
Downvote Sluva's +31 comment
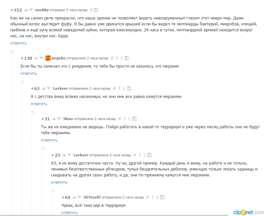[x=59, y=119]
